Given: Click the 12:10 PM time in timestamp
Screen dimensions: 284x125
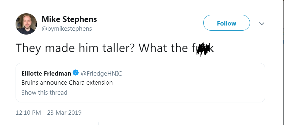Looking at the screenshot, I should (28, 112).
